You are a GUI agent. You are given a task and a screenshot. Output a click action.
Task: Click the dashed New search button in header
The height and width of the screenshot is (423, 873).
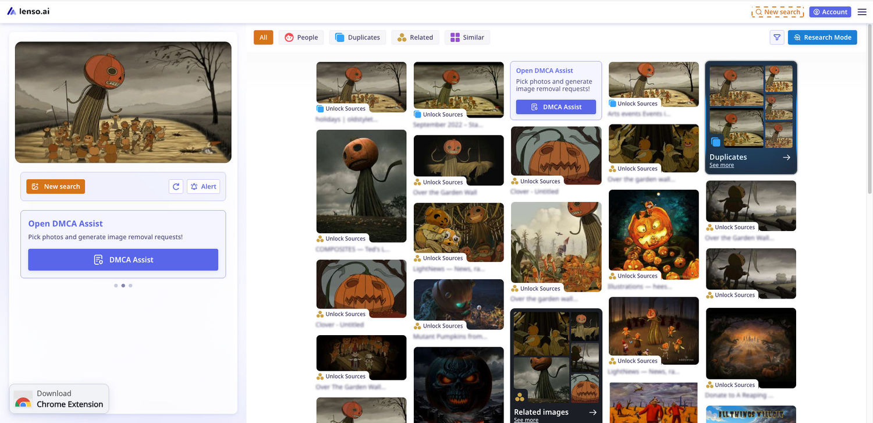coord(778,12)
